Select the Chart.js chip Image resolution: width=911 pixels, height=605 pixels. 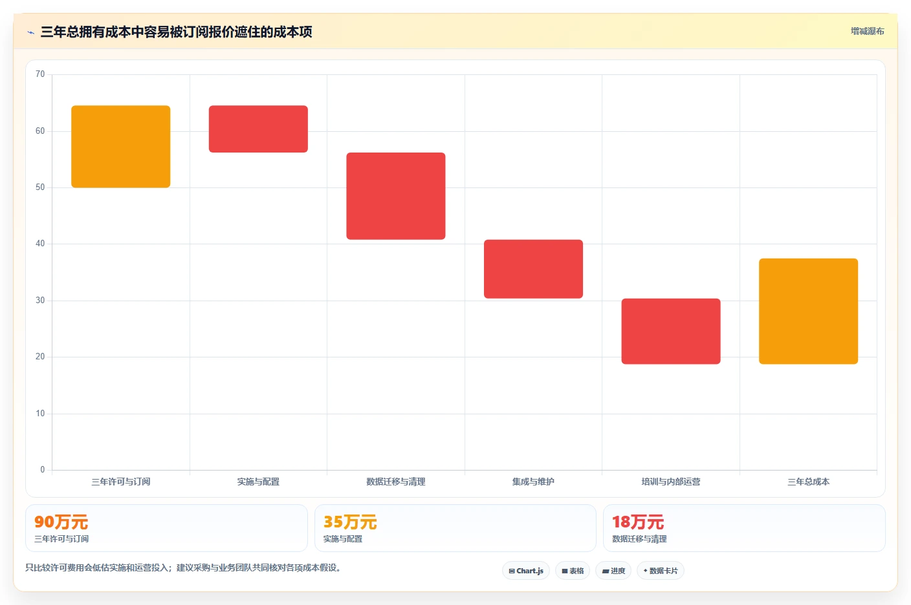526,571
